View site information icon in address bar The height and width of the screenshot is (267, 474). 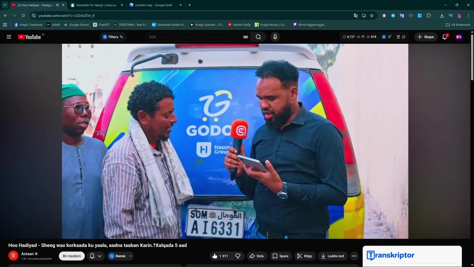(34, 16)
